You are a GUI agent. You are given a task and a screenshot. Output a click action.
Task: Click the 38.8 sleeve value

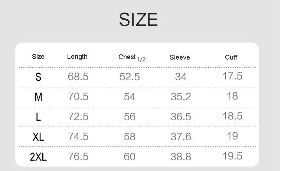[181, 157]
